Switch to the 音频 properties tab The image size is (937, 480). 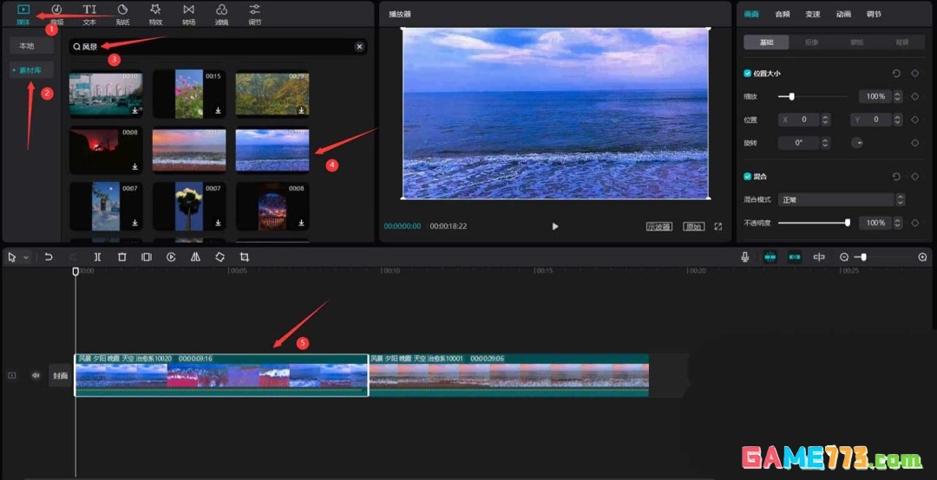782,14
